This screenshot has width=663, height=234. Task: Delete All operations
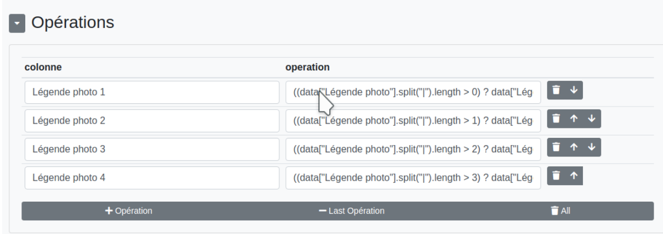(560, 210)
